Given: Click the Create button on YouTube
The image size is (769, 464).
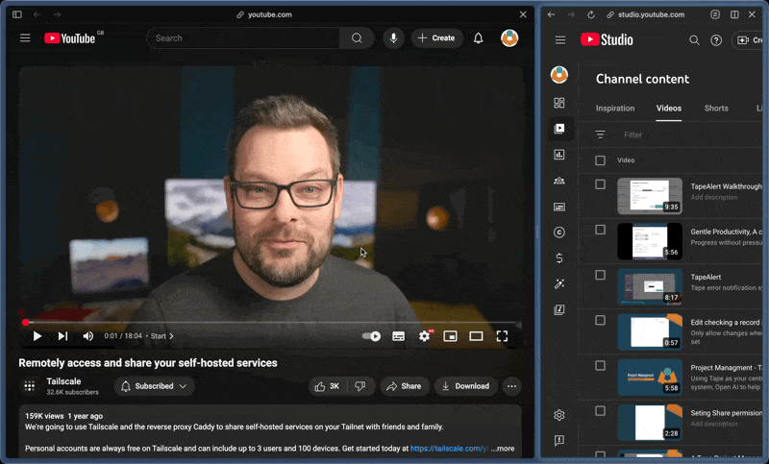Looking at the screenshot, I should tap(437, 38).
